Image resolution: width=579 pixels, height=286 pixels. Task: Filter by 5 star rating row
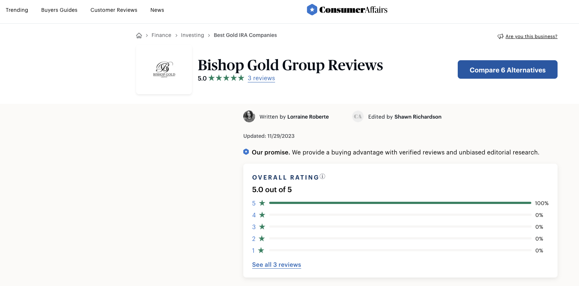click(400, 203)
